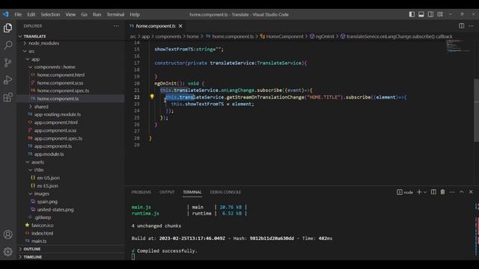Viewport: 479px width, 269px height.
Task: Select the node terminal instance
Action: coord(405,192)
